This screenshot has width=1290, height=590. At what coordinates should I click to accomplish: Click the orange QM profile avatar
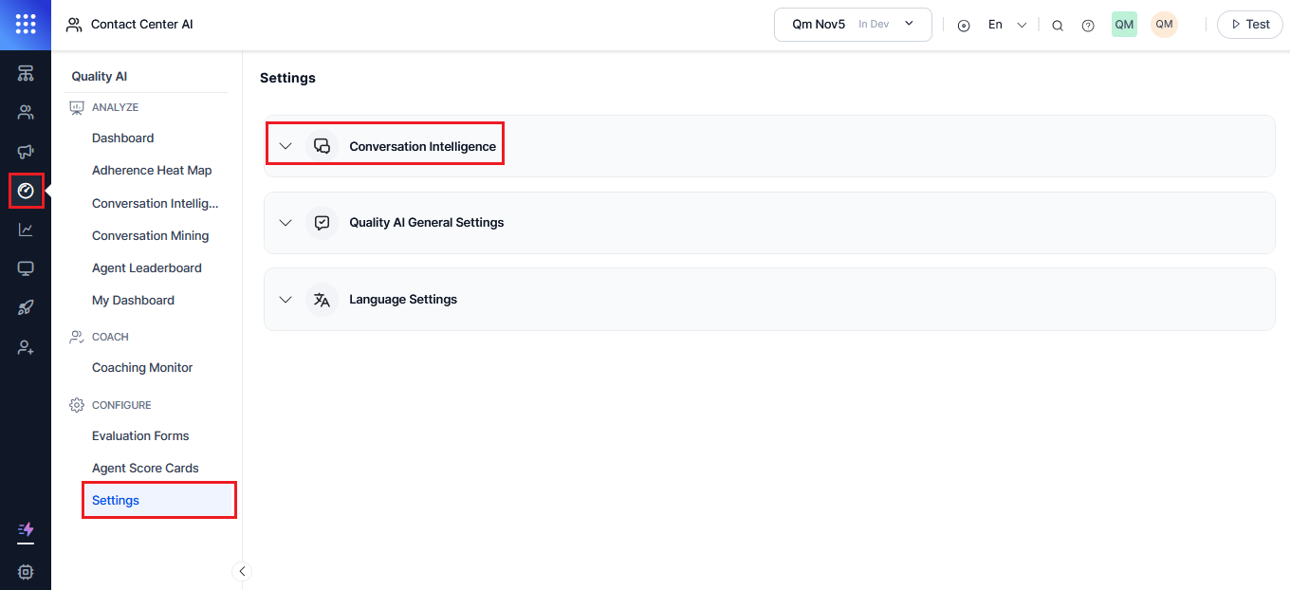coord(1164,25)
